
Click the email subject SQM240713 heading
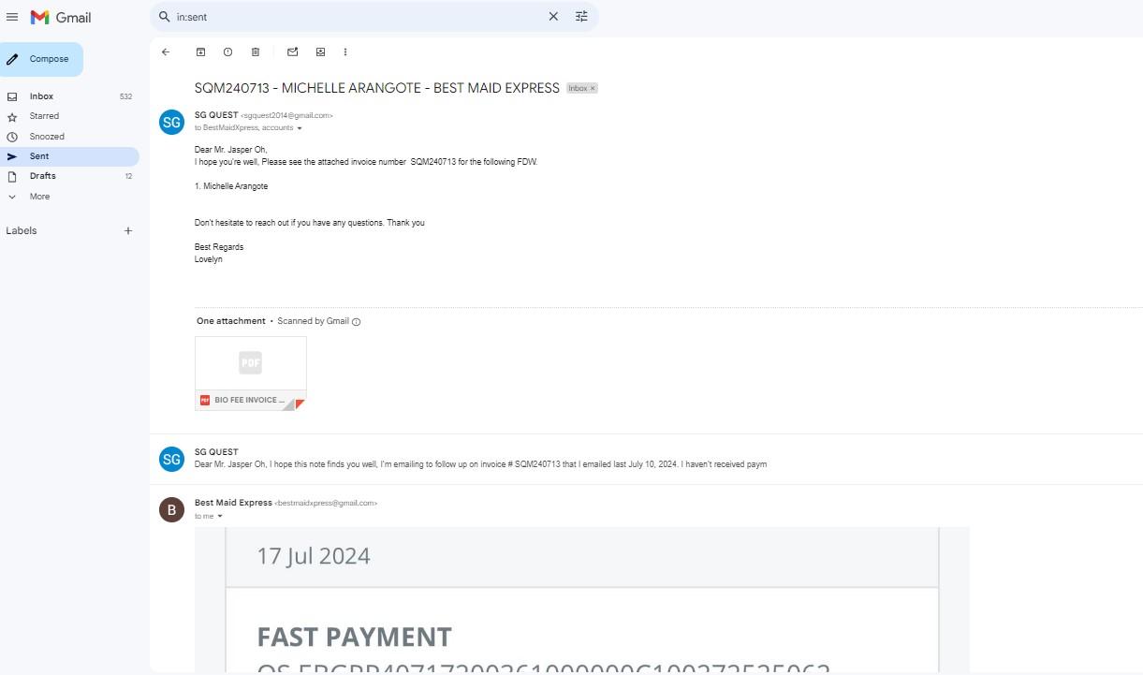[x=377, y=88]
